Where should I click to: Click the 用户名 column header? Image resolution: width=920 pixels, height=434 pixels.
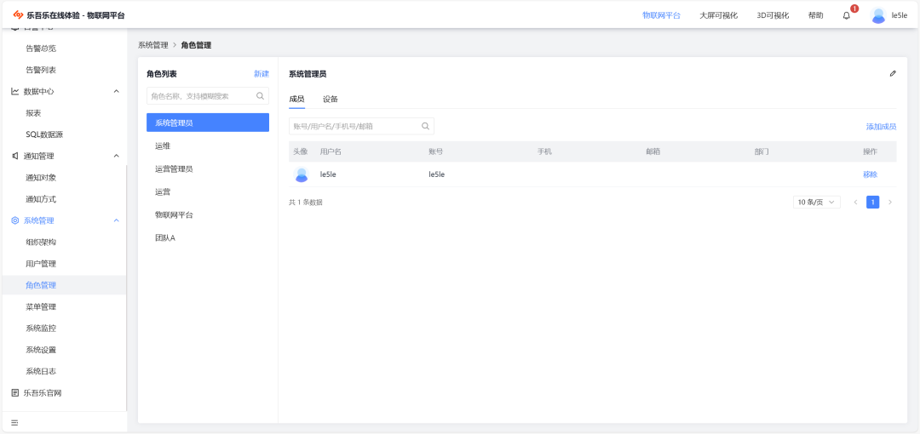pos(331,151)
